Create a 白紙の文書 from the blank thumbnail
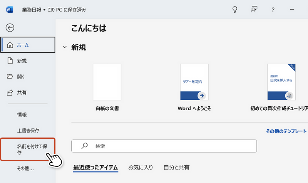This screenshot has height=183, width=308. (107, 82)
